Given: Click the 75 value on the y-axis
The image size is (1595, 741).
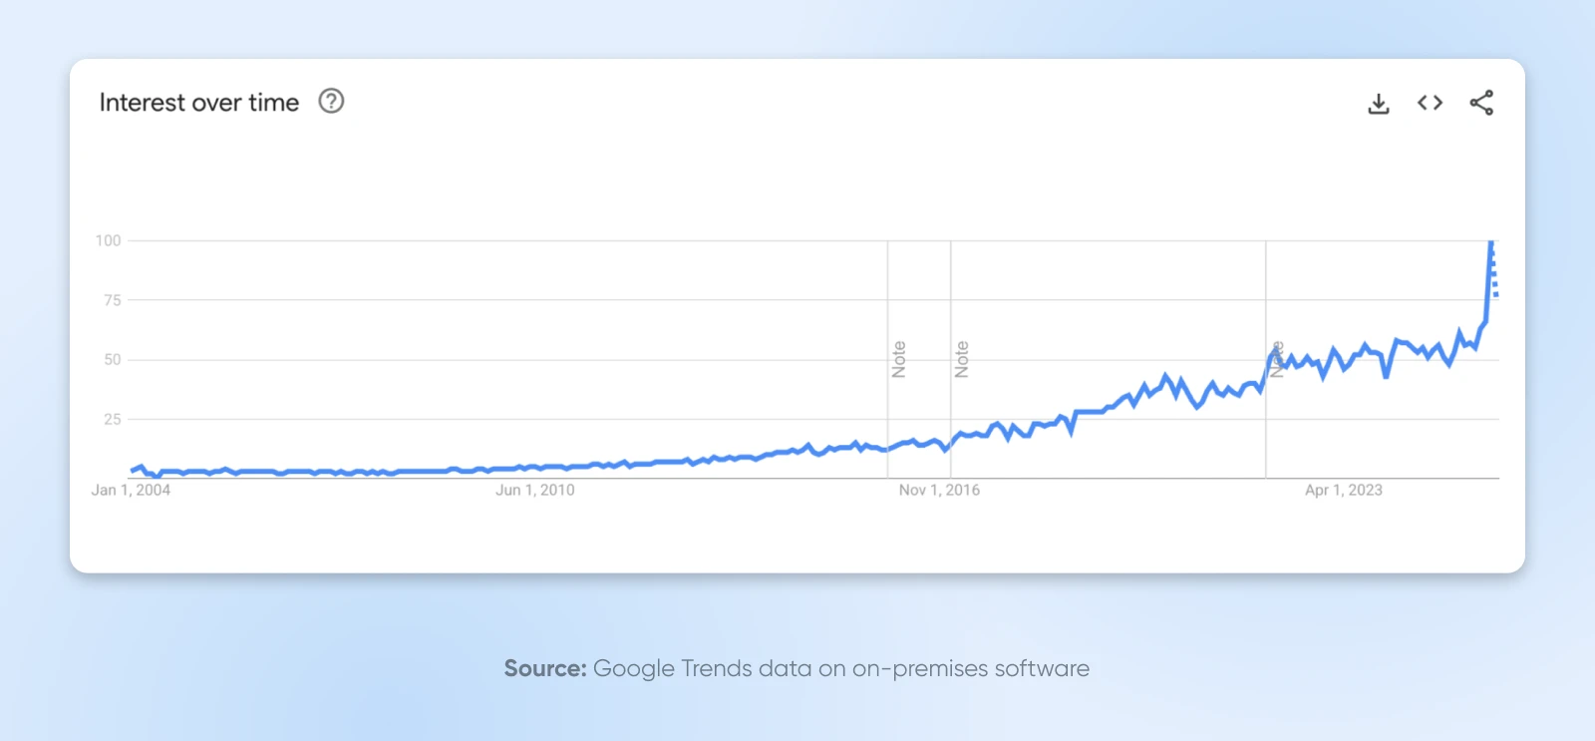Looking at the screenshot, I should pos(112,300).
